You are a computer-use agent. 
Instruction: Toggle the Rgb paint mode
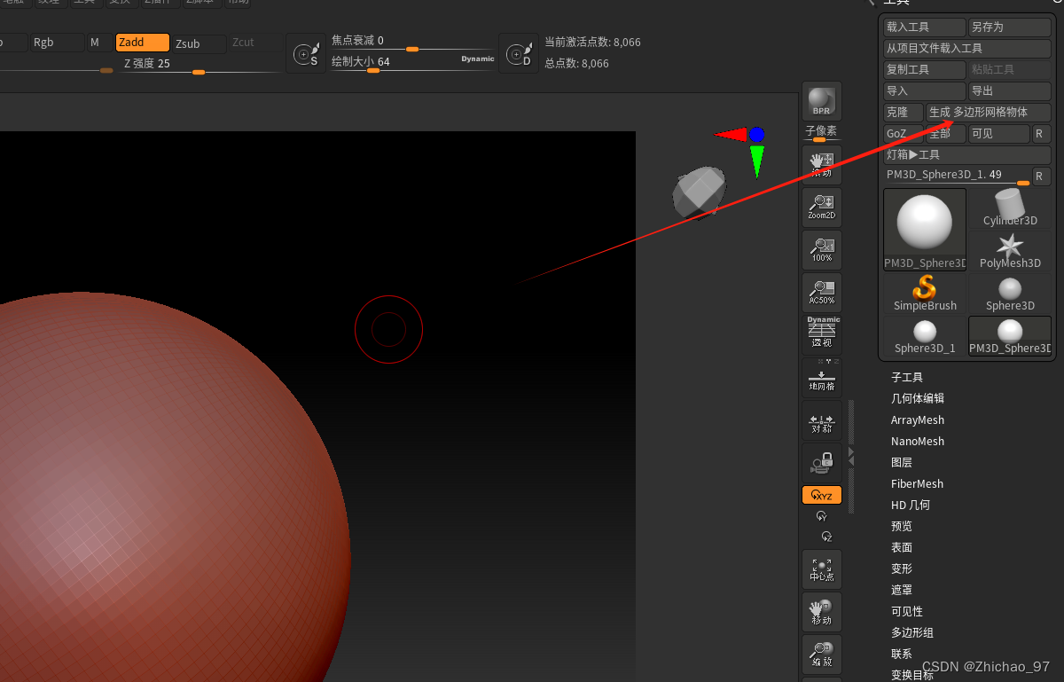coord(58,43)
